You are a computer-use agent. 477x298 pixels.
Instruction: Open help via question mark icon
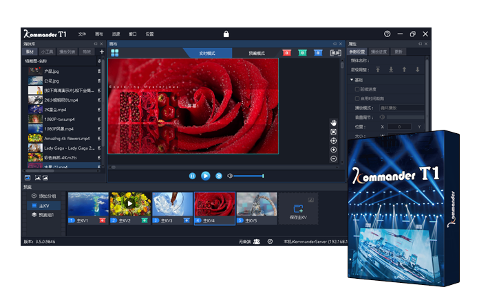[388, 34]
